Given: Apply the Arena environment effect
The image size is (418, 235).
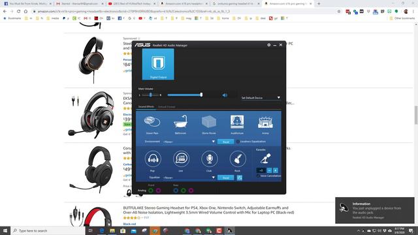Looking at the screenshot, I should [265, 125].
